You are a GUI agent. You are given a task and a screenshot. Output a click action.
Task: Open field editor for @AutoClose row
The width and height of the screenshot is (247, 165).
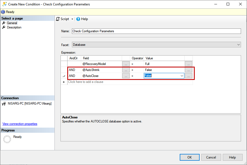point(126,76)
